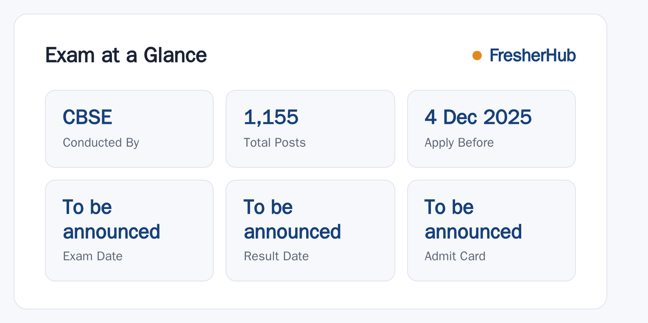The height and width of the screenshot is (323, 648).
Task: Click the CBSE value text
Action: coord(87,117)
